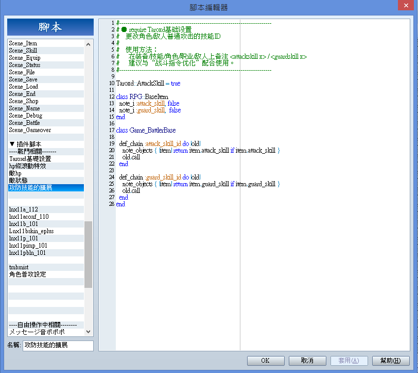
Task: Click the script list scroll-down arrow
Action: (88, 332)
